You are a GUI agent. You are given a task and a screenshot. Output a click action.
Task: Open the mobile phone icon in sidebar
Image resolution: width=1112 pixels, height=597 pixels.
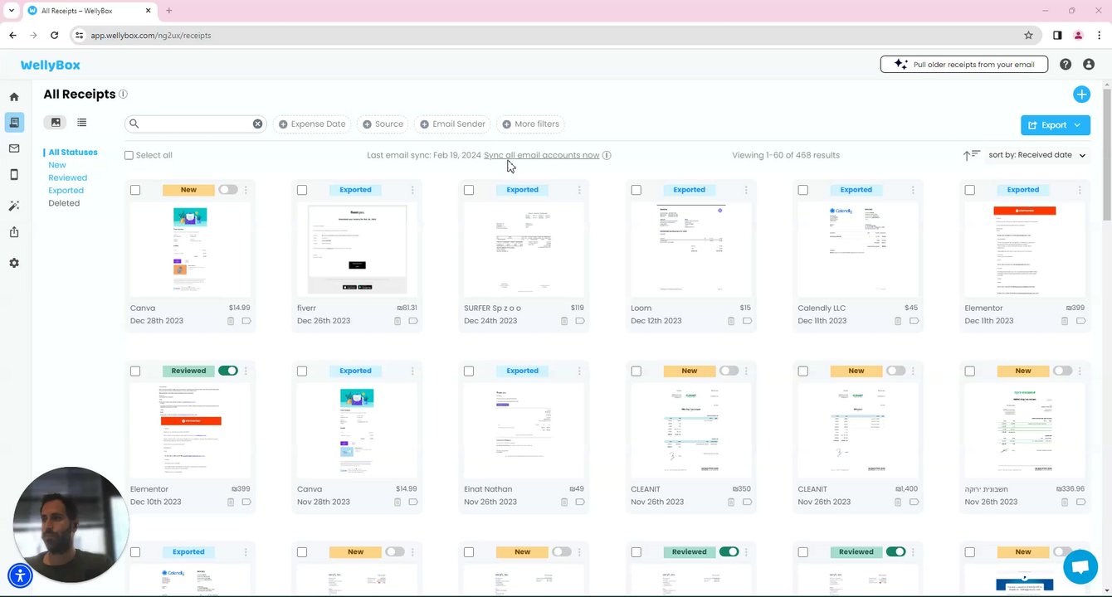(x=14, y=174)
